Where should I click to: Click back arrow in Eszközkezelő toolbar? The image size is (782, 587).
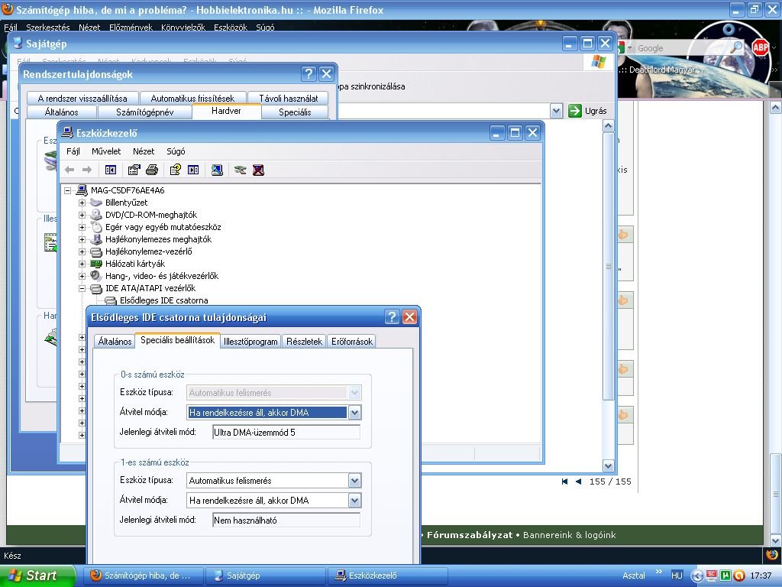pos(69,170)
